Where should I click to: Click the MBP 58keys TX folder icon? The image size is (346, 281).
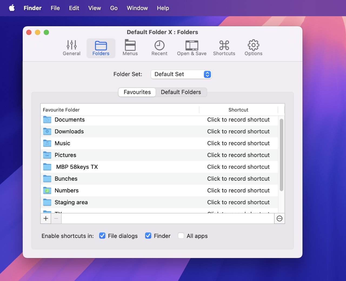click(x=47, y=167)
